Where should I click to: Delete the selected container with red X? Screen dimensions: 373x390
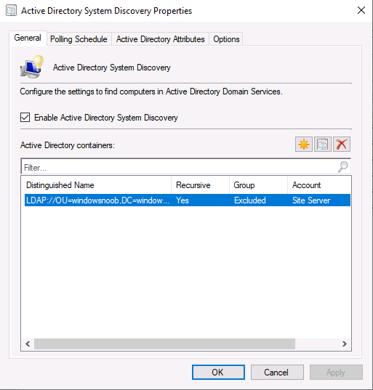(x=342, y=145)
